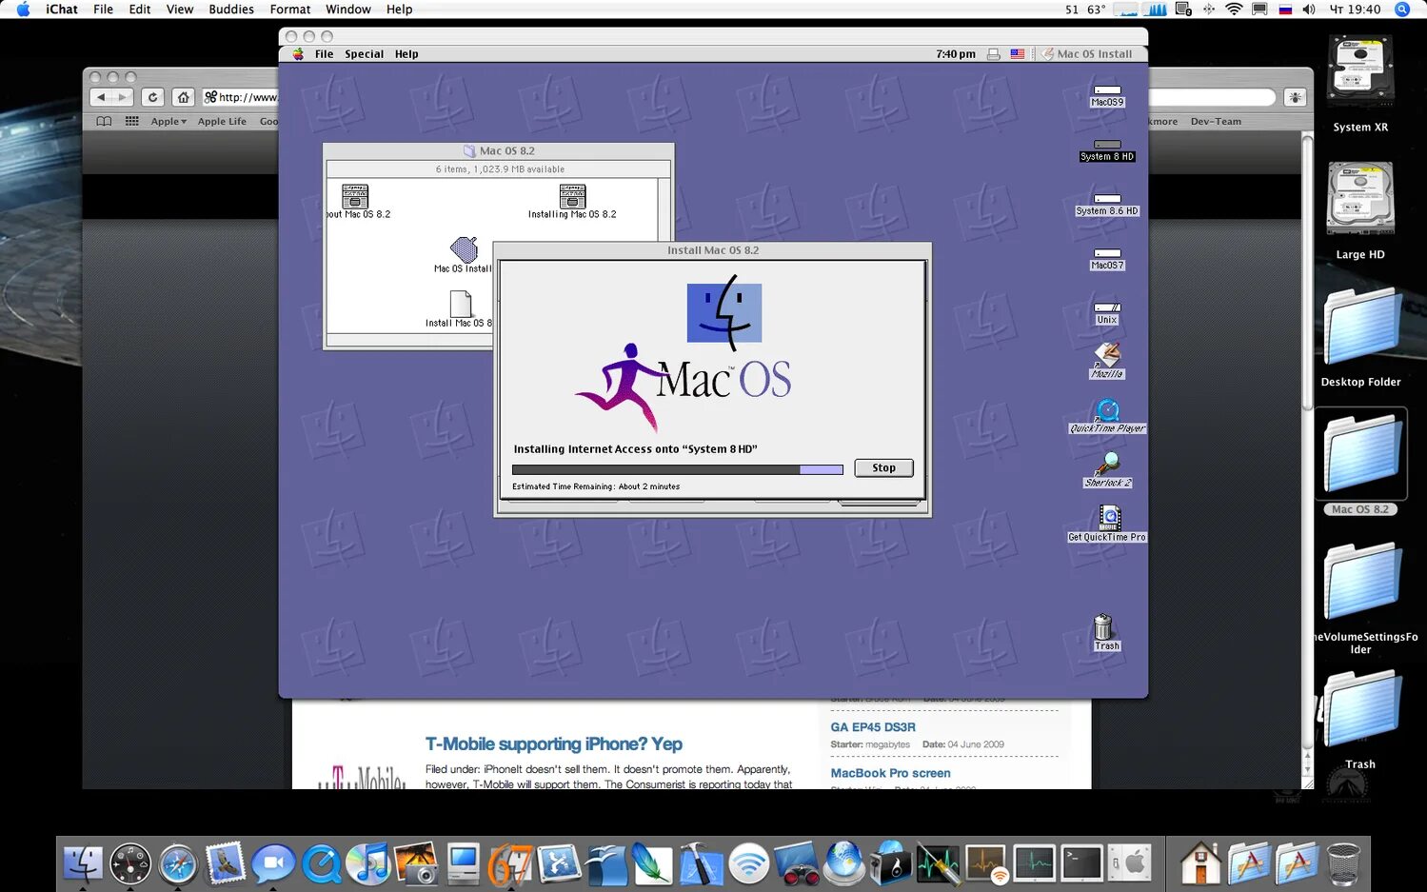Screen dimensions: 1427x892
Task: Open iTunes from the Dock
Action: [x=368, y=863]
